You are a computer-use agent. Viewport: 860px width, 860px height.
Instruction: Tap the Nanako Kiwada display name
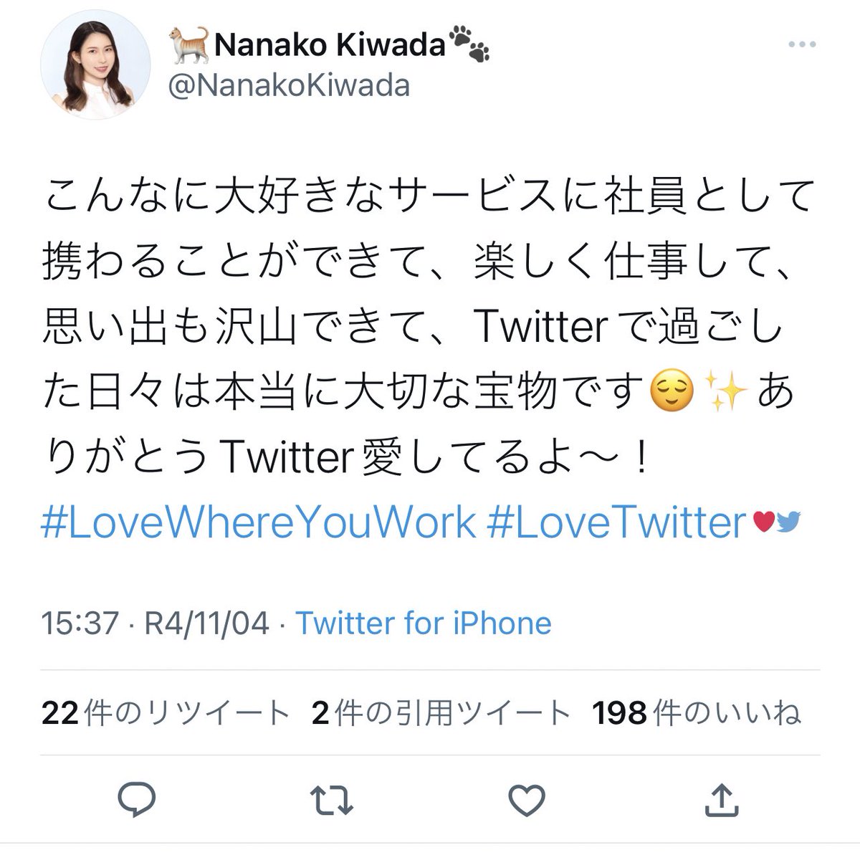coord(330,47)
